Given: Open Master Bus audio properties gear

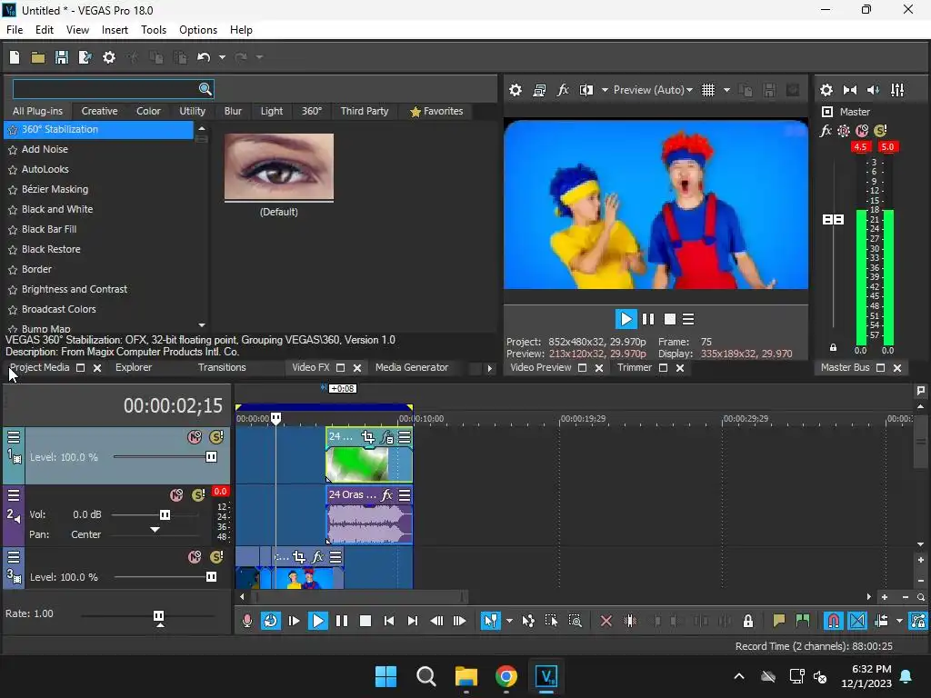Looking at the screenshot, I should click(x=826, y=90).
